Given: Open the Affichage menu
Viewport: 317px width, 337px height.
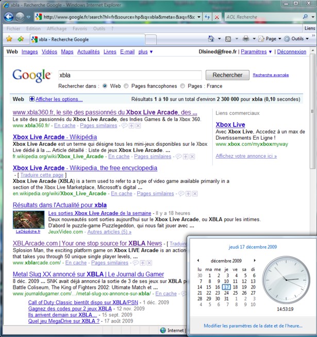Looking at the screenshot, I should pos(57,28).
